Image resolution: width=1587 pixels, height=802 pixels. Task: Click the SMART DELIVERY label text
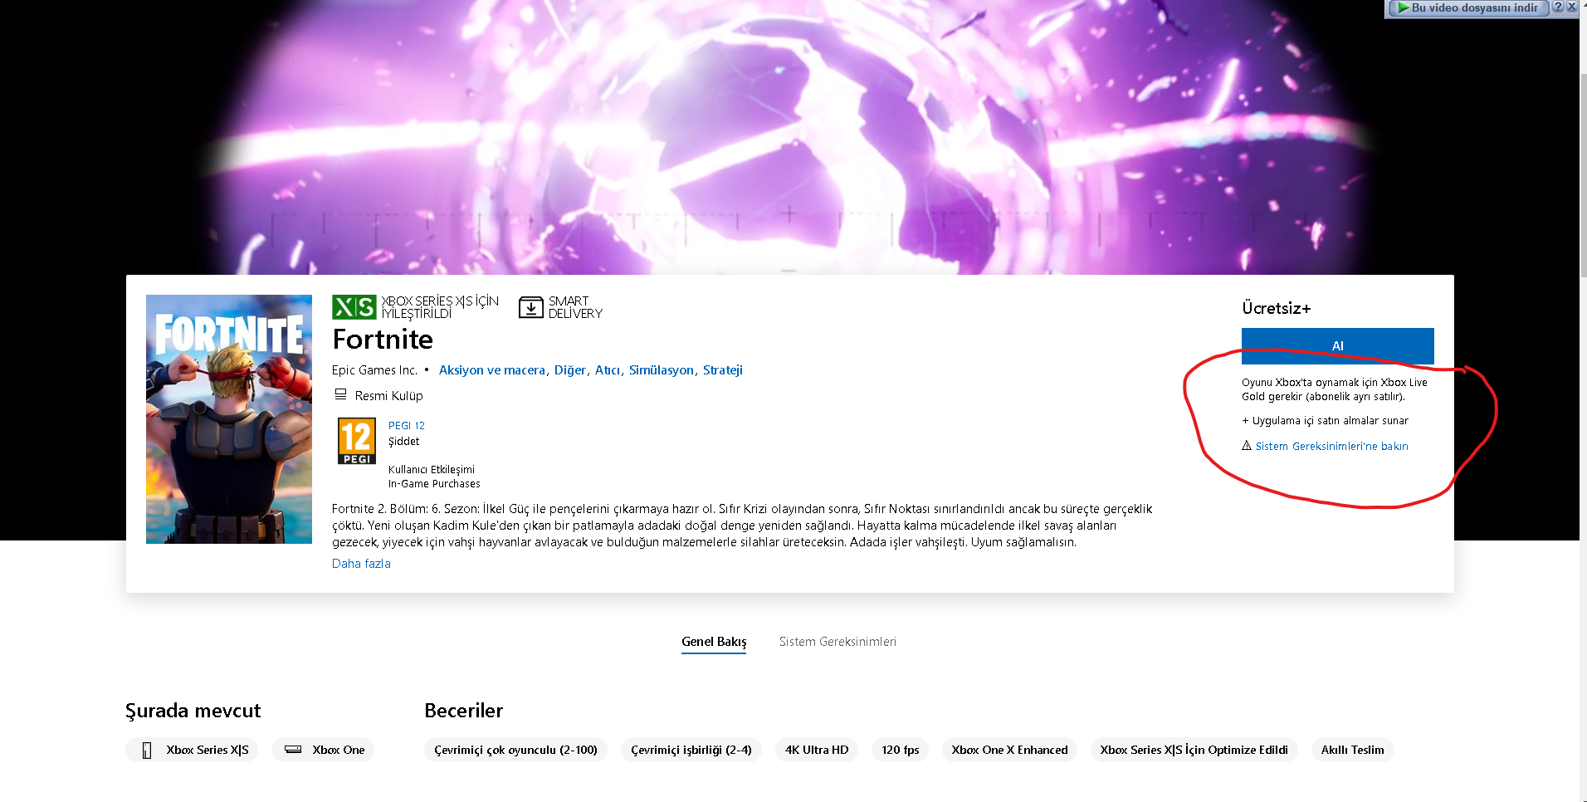(x=575, y=307)
